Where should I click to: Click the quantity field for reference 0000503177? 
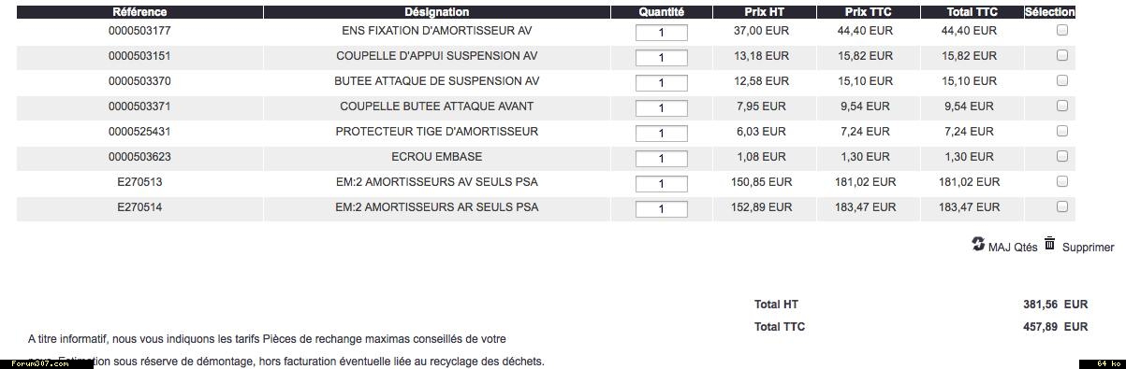click(x=662, y=33)
